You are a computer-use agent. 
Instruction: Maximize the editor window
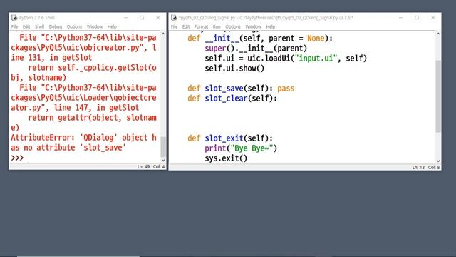coord(417,18)
